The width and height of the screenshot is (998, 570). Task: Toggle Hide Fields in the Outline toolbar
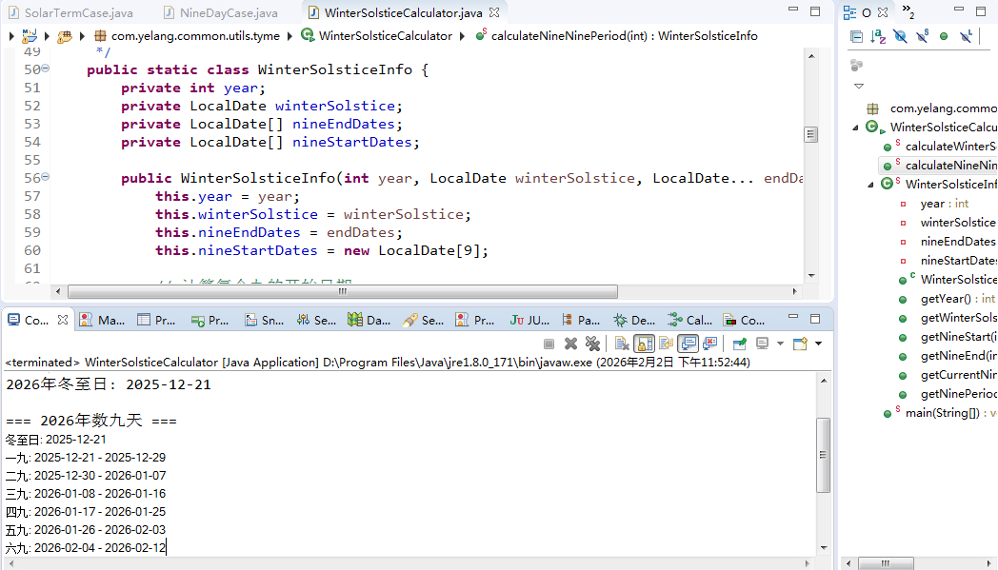900,36
